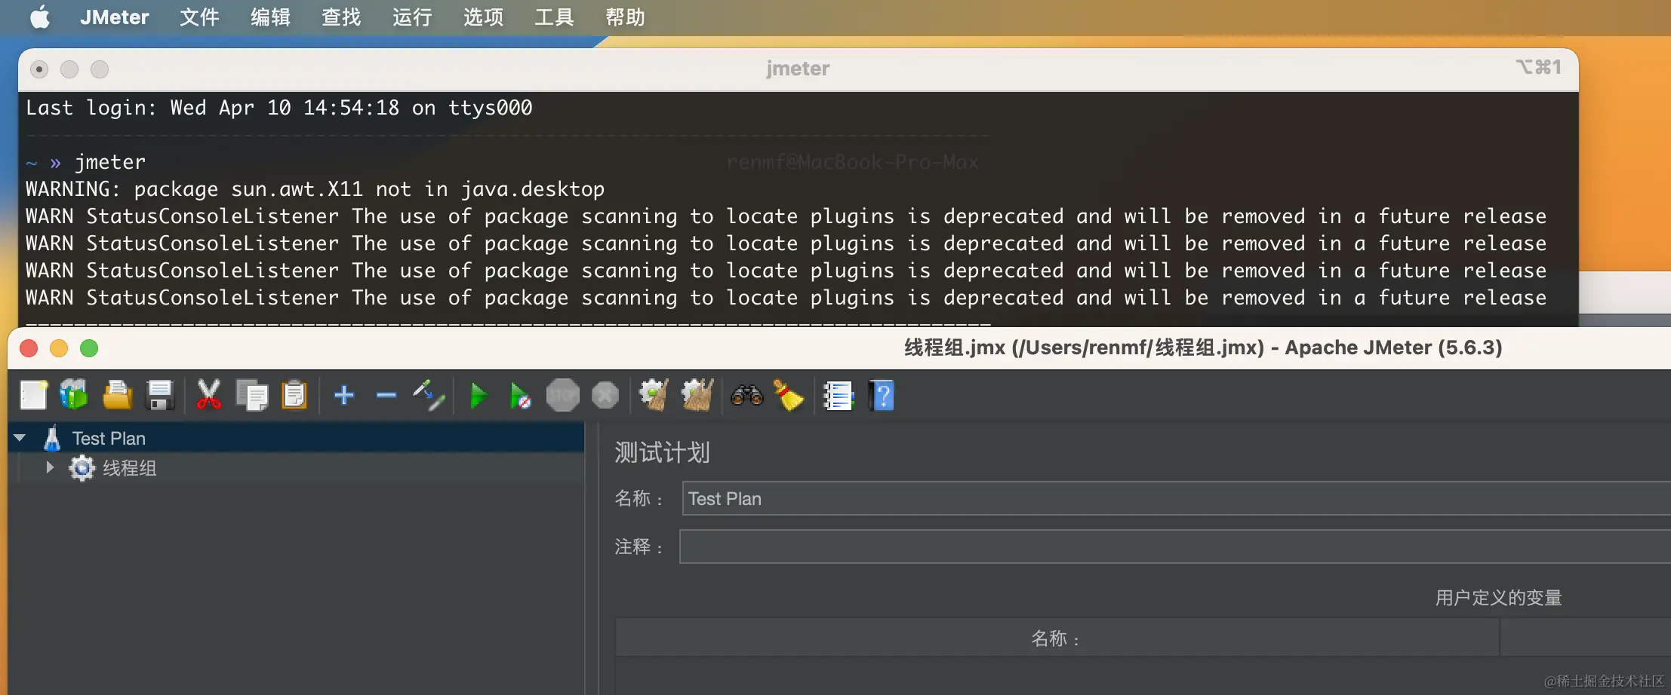Click the 名称 field containing Test Plan
Screen dimensions: 1671x695
click(x=1176, y=499)
